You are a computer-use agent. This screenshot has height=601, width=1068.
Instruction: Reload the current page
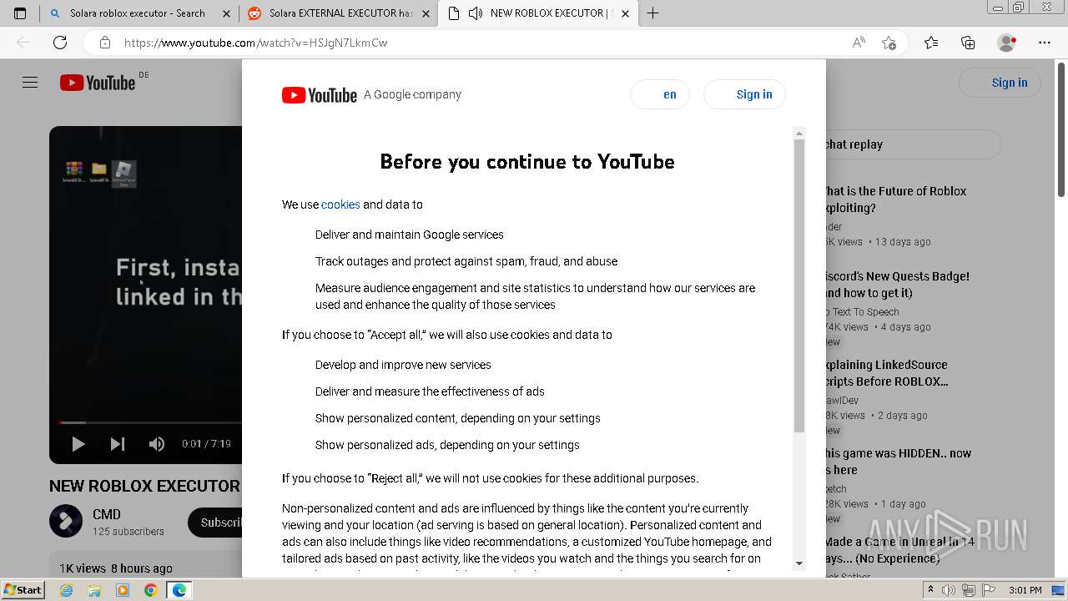(60, 43)
